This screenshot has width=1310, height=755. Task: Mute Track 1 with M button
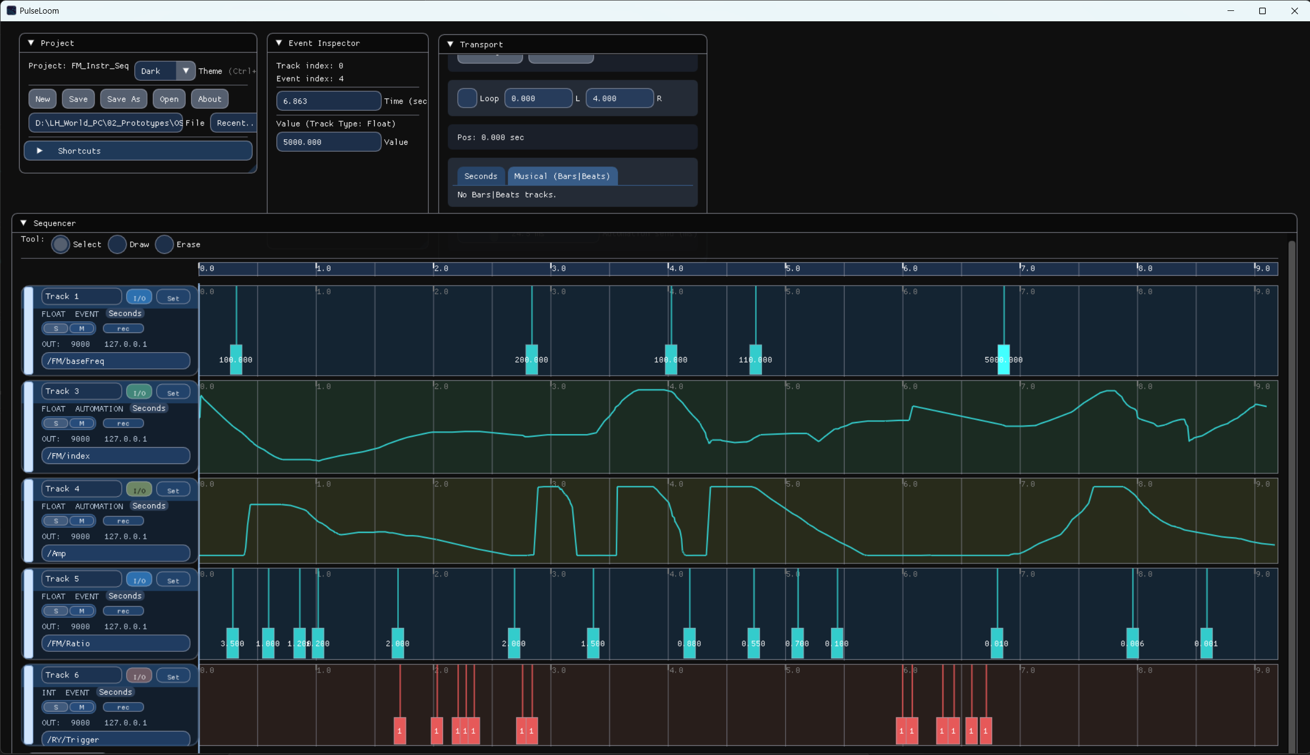(x=82, y=329)
